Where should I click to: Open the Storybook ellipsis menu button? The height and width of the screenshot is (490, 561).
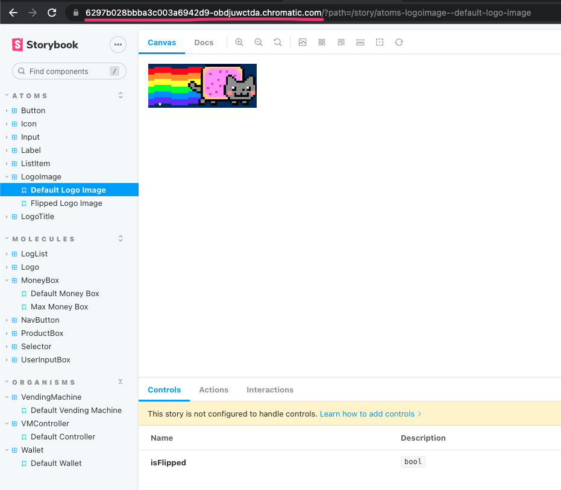coord(118,45)
